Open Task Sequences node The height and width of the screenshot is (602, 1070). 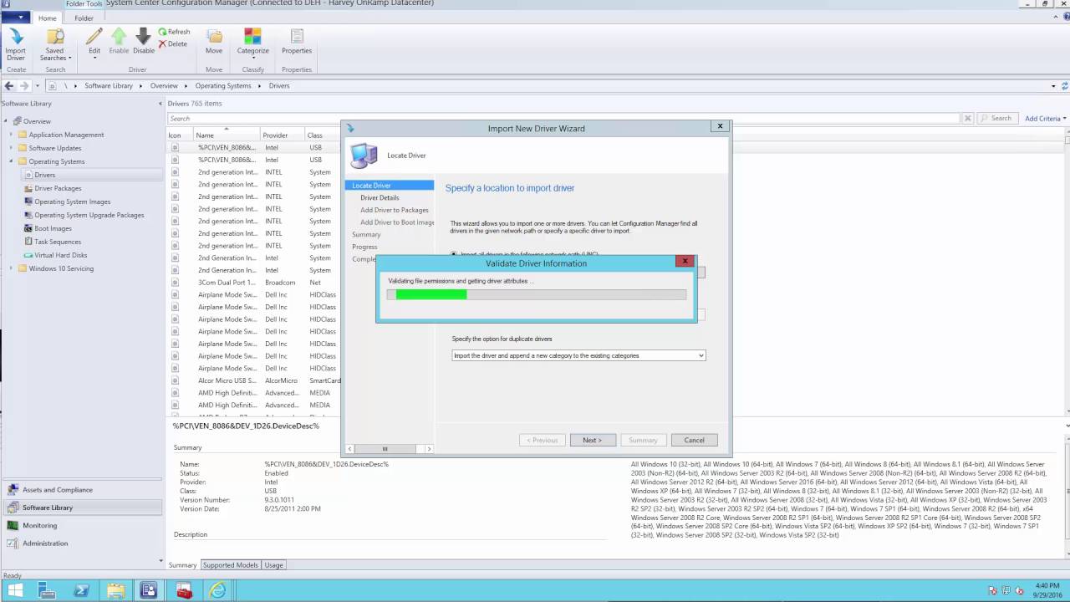click(57, 242)
